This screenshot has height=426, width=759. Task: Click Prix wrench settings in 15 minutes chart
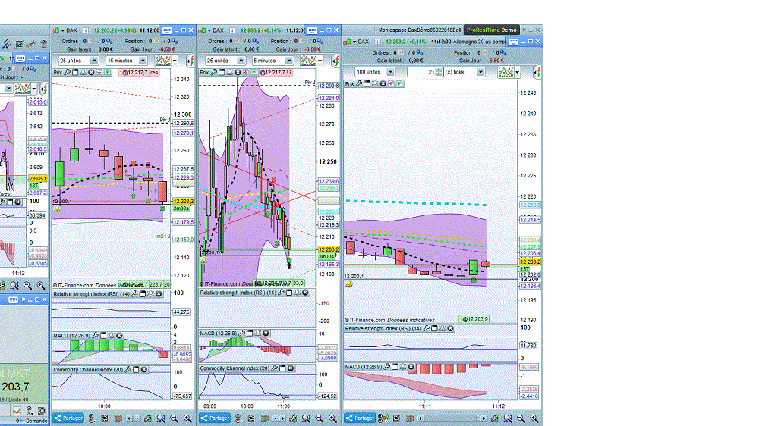[x=68, y=72]
